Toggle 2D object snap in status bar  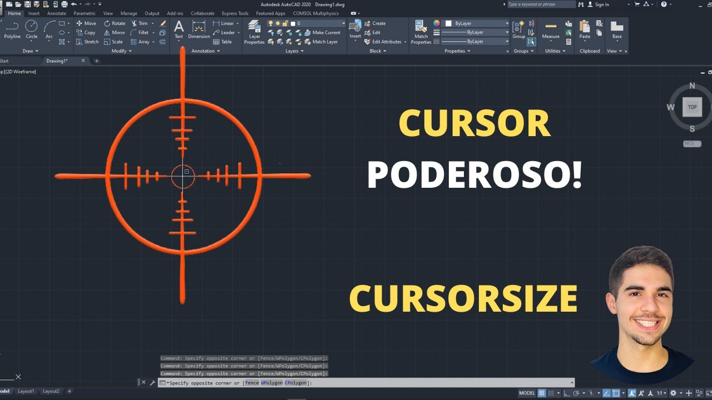(x=616, y=393)
